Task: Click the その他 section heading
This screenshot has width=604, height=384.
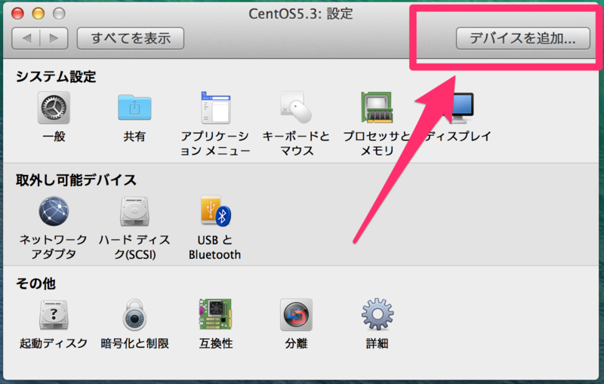Action: pos(35,284)
